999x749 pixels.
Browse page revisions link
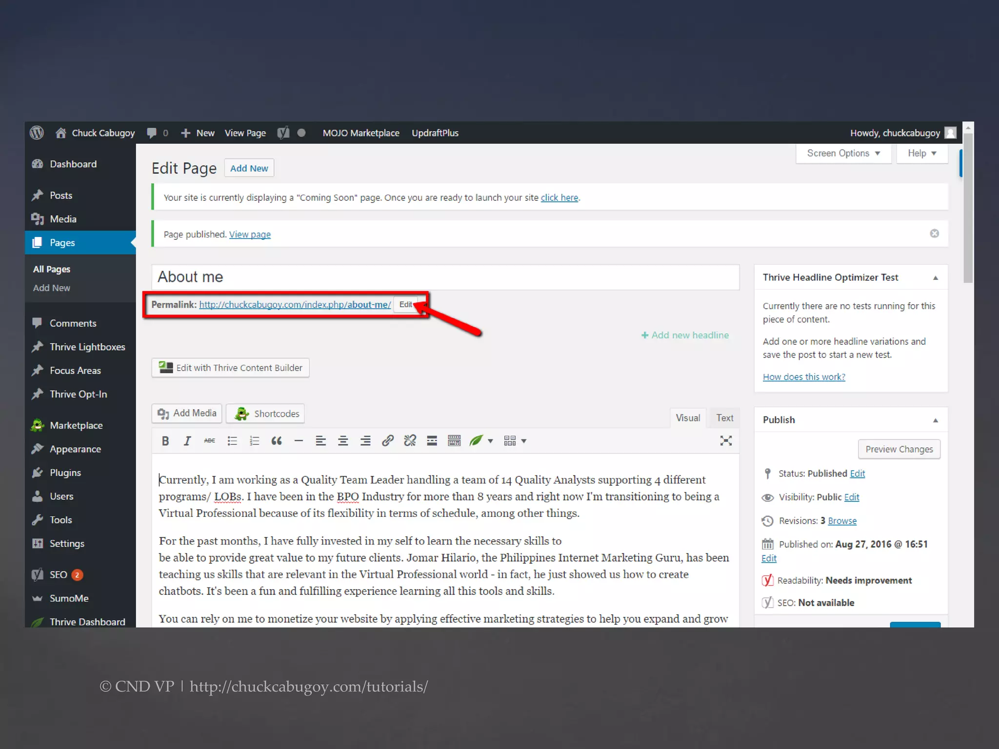pos(842,521)
